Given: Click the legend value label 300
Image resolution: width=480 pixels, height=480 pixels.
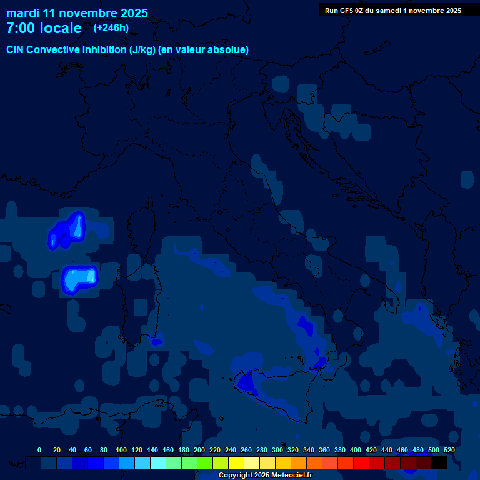Looking at the screenshot, I should pyautogui.click(x=277, y=450).
